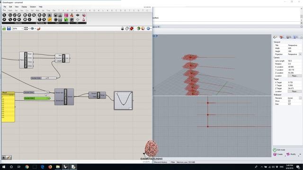This screenshot has width=303, height=170.
Task: Expand the Input panel dropdown bar
Action: point(58,23)
